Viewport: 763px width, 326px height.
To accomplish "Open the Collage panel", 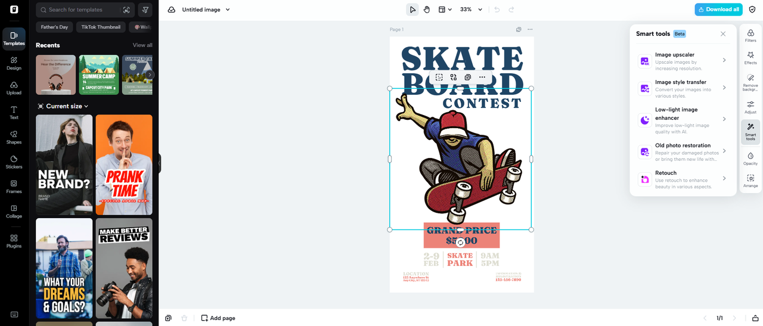I will tap(14, 212).
